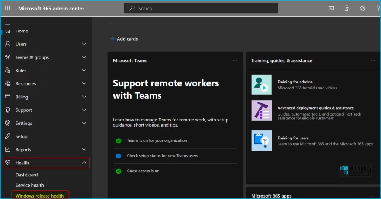Click the Settings gear icon in sidebar
The width and height of the screenshot is (381, 199).
(x=8, y=123)
